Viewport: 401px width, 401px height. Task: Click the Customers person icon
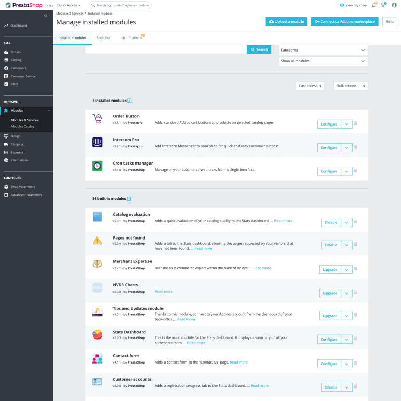[x=6, y=68]
